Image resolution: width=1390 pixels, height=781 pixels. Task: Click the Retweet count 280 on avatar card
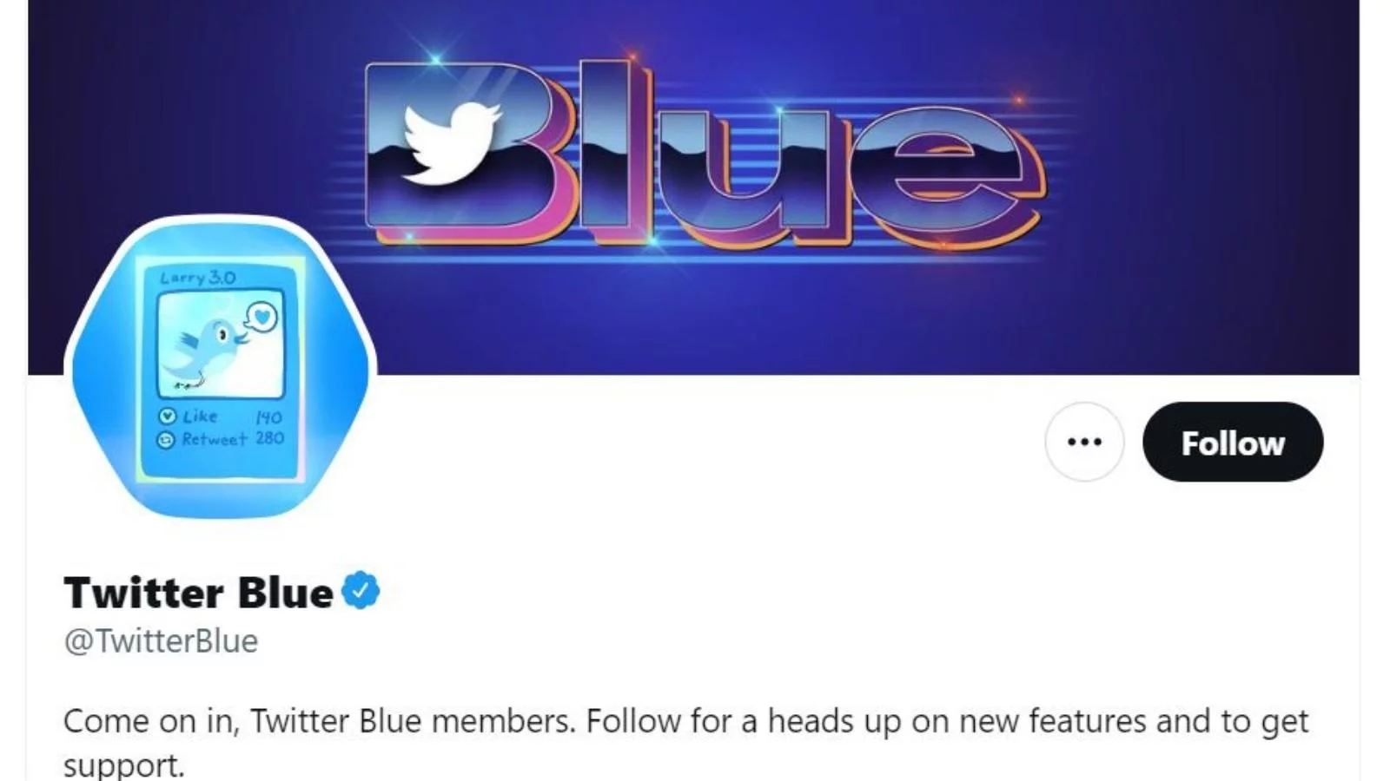point(269,438)
